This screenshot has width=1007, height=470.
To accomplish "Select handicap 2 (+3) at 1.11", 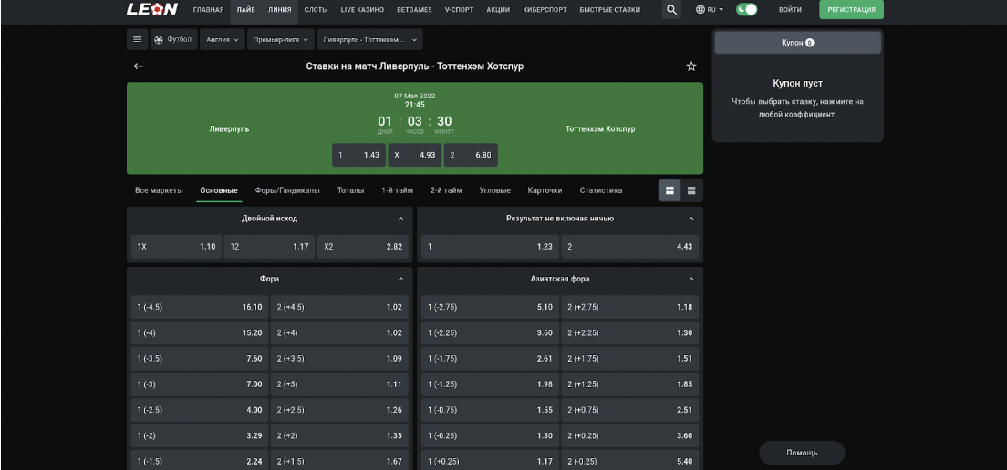I will pos(339,384).
